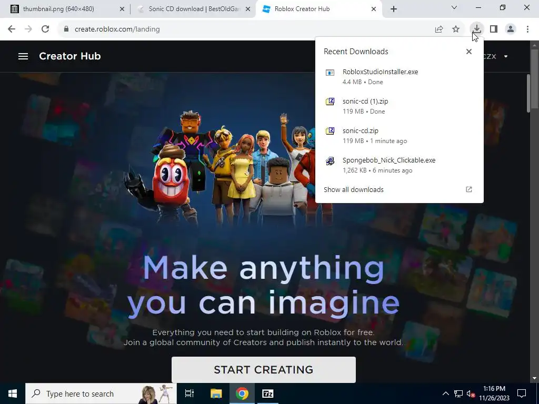Image resolution: width=539 pixels, height=404 pixels.
Task: Click the sonic-cd (1).zip file icon
Action: point(330,102)
